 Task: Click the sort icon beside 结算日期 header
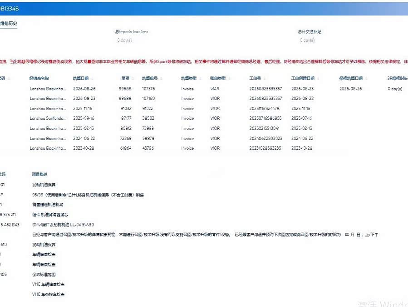[93, 79]
